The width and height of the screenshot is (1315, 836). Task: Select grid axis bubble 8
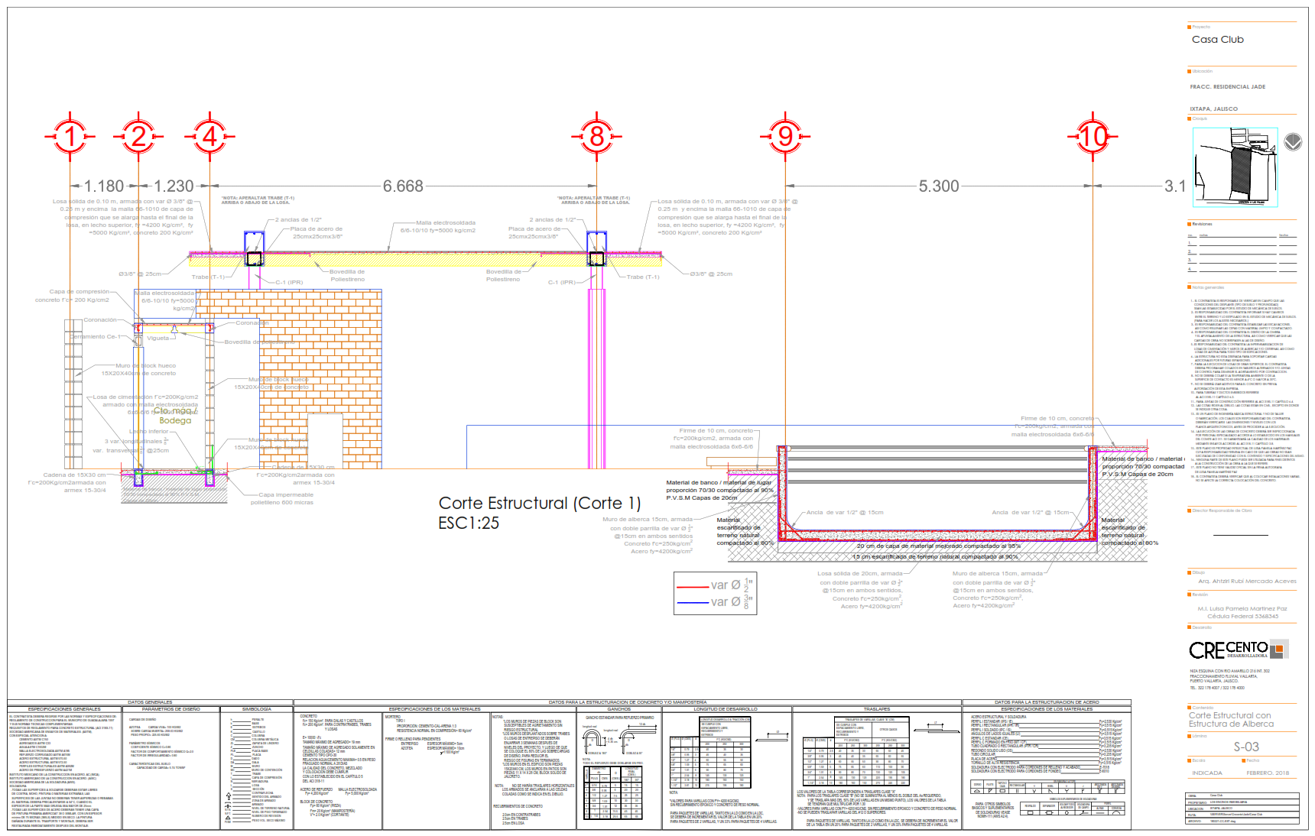point(596,137)
